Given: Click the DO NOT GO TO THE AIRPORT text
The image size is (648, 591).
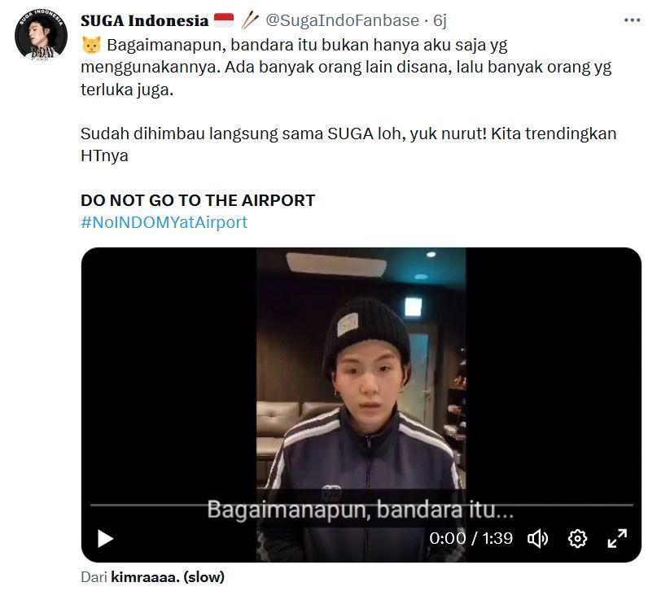Looking at the screenshot, I should [198, 200].
